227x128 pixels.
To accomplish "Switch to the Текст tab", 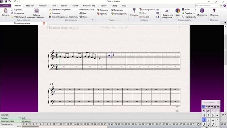I will click(x=54, y=6).
